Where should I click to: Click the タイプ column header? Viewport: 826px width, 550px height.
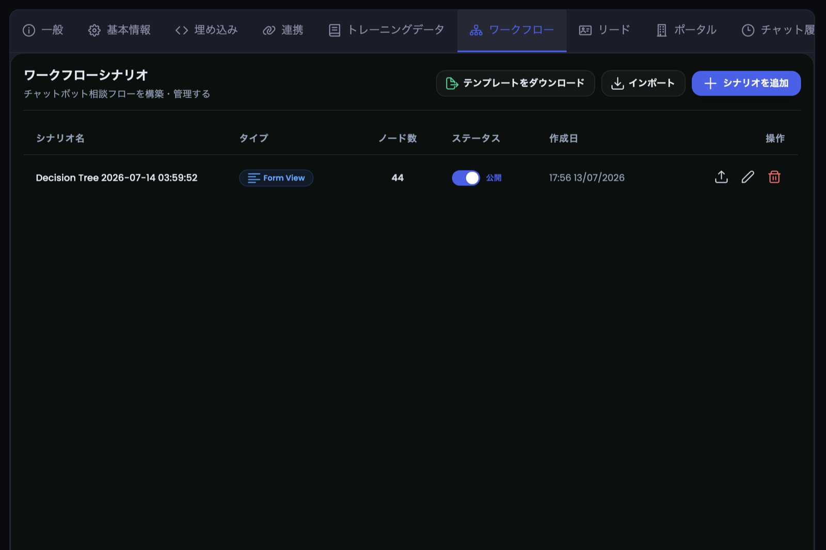253,138
